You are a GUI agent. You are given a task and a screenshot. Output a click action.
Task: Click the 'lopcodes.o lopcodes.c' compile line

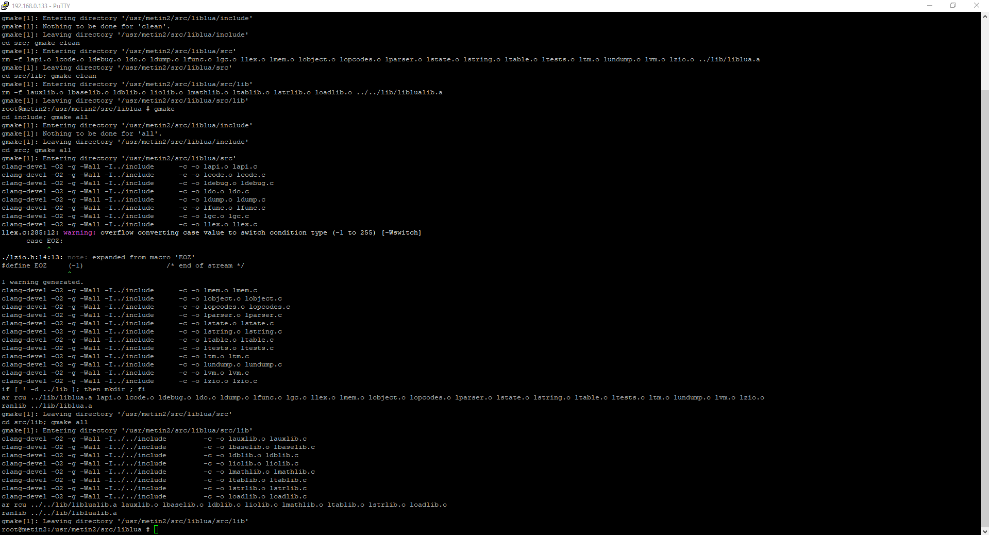[x=146, y=307]
